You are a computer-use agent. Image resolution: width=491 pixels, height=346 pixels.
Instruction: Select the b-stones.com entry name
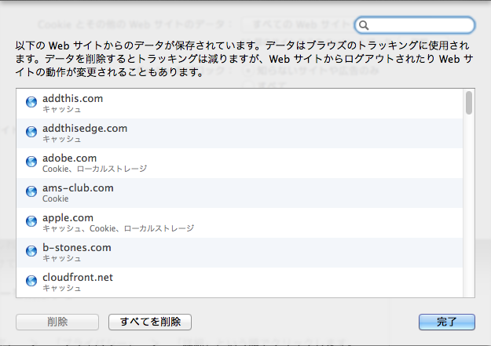click(x=77, y=247)
